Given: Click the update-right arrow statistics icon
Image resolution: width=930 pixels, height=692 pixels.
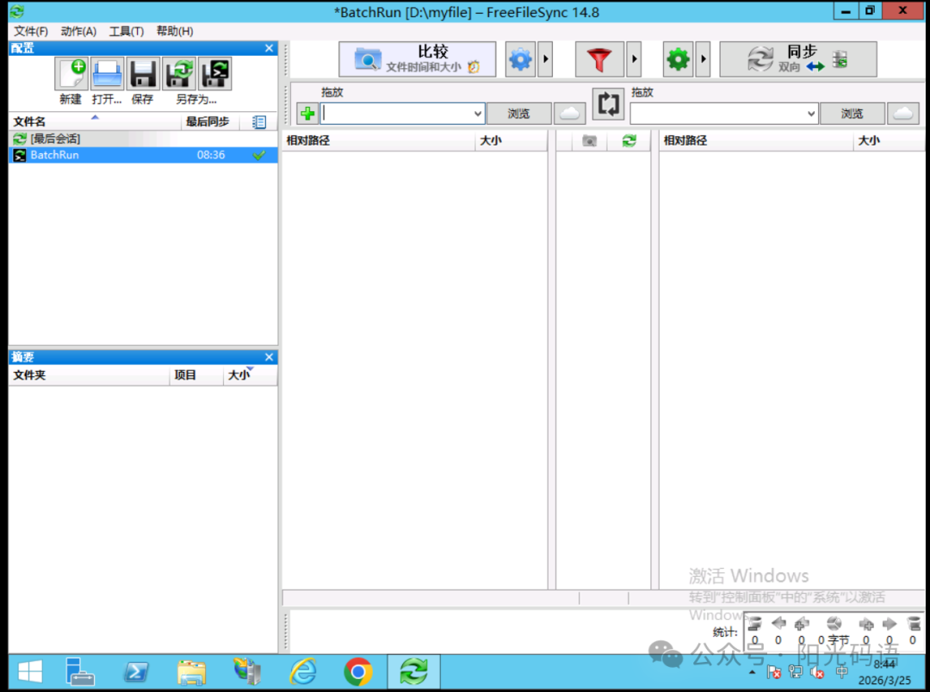Looking at the screenshot, I should click(889, 623).
